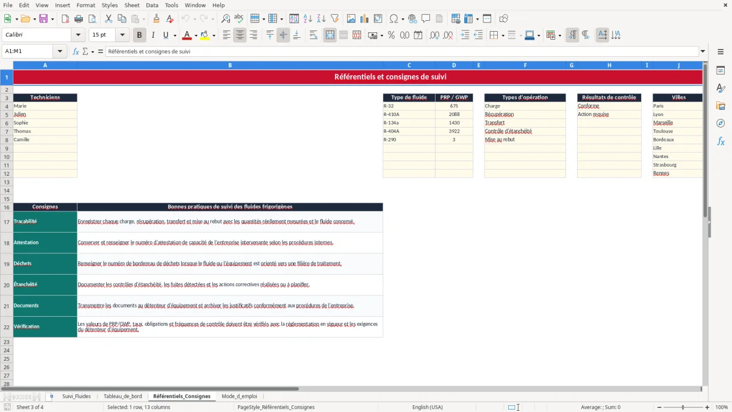Select the Clone Formatting paintbrush
The height and width of the screenshot is (412, 732).
(x=156, y=19)
